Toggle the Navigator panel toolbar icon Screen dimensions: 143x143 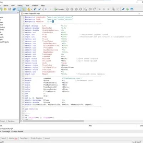coord(19,9)
